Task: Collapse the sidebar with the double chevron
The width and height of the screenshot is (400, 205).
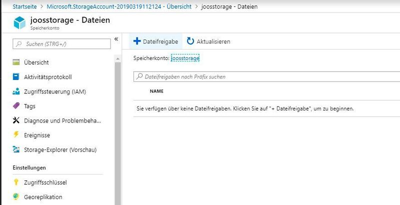Action: [116, 39]
